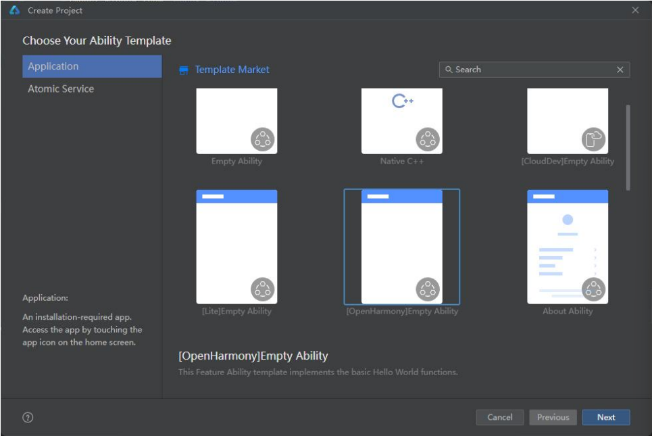Screen dimensions: 652x436
Task: Click the Application: description label
Action: click(x=45, y=298)
